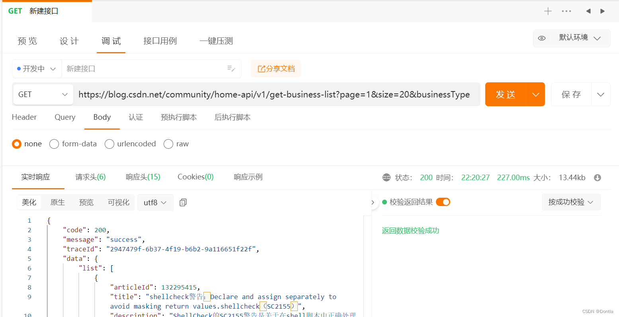Click the traceId value in JSON response
Screen dimensions: 619x317
(183, 249)
